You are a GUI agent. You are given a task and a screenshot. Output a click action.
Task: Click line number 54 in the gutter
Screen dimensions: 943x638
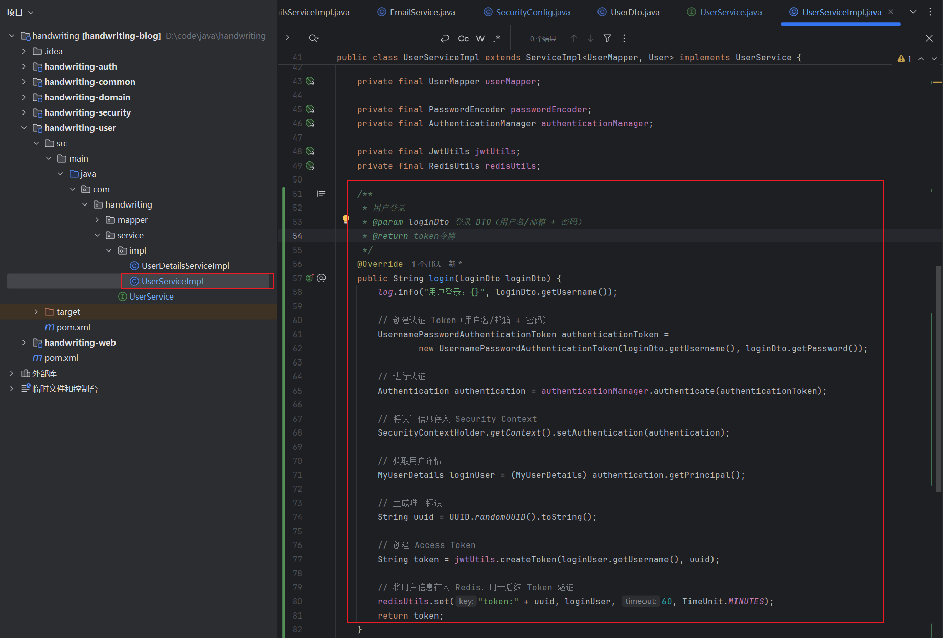[297, 236]
